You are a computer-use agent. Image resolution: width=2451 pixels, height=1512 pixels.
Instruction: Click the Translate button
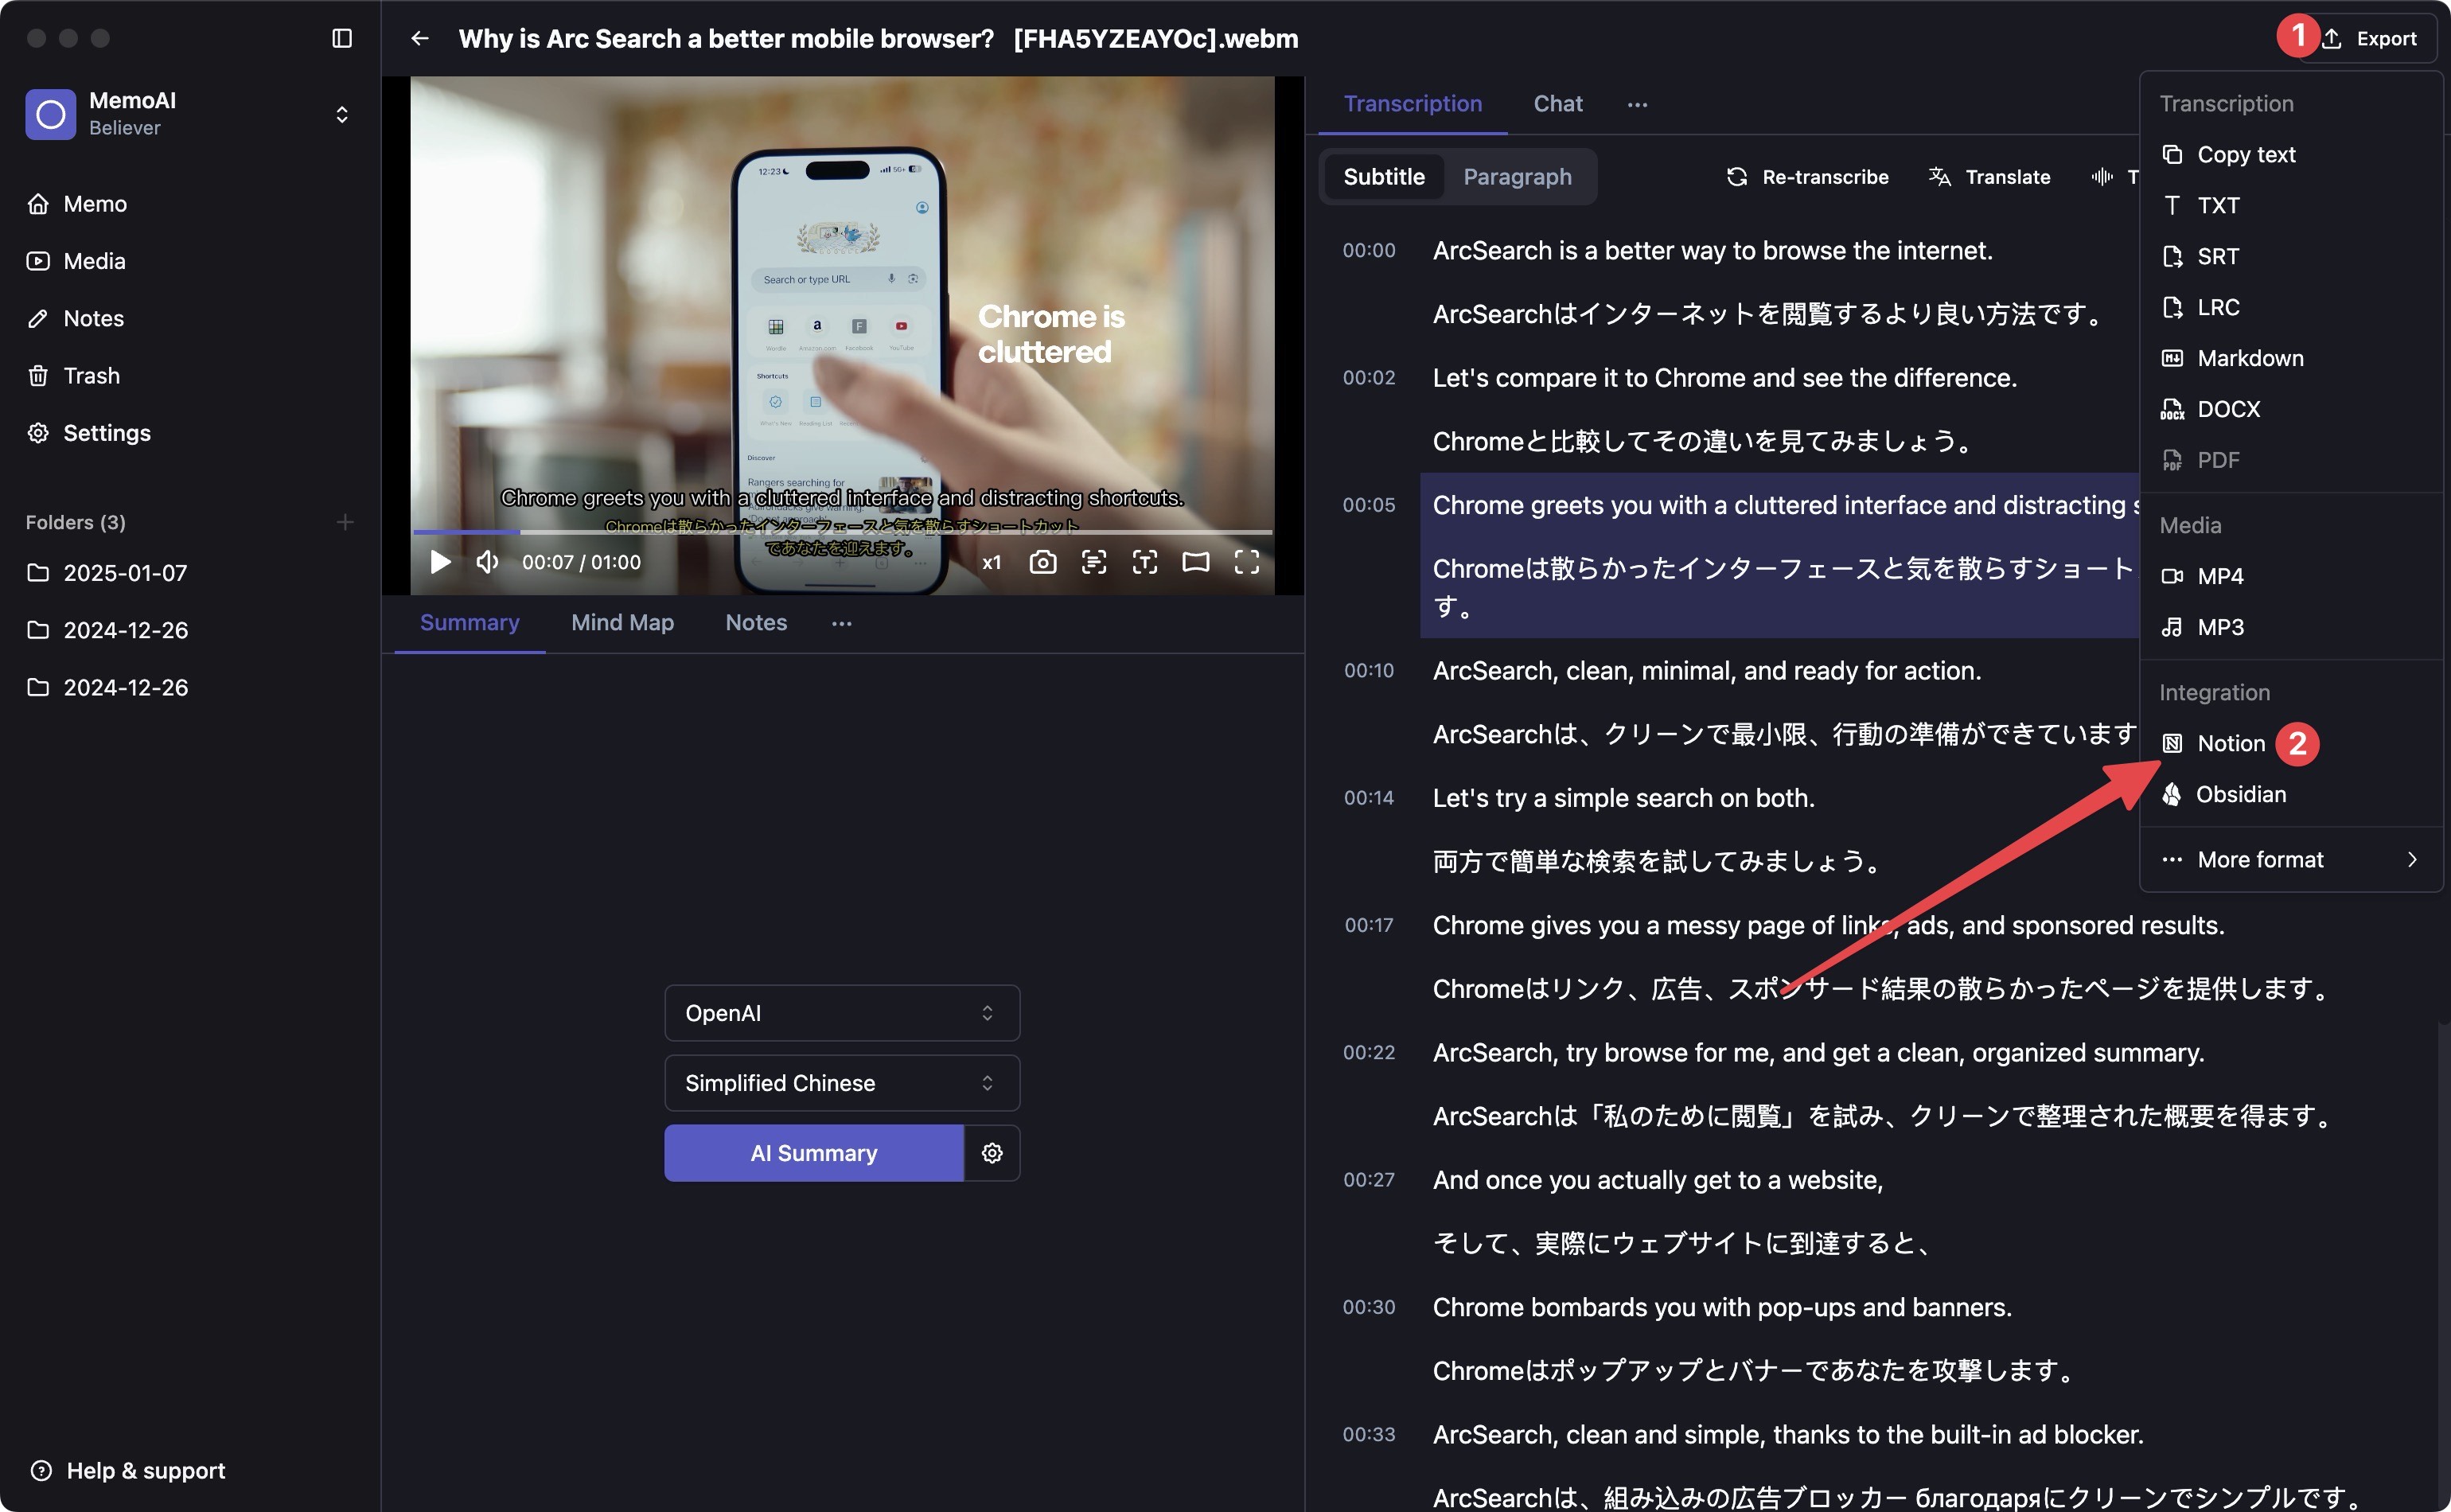1990,177
